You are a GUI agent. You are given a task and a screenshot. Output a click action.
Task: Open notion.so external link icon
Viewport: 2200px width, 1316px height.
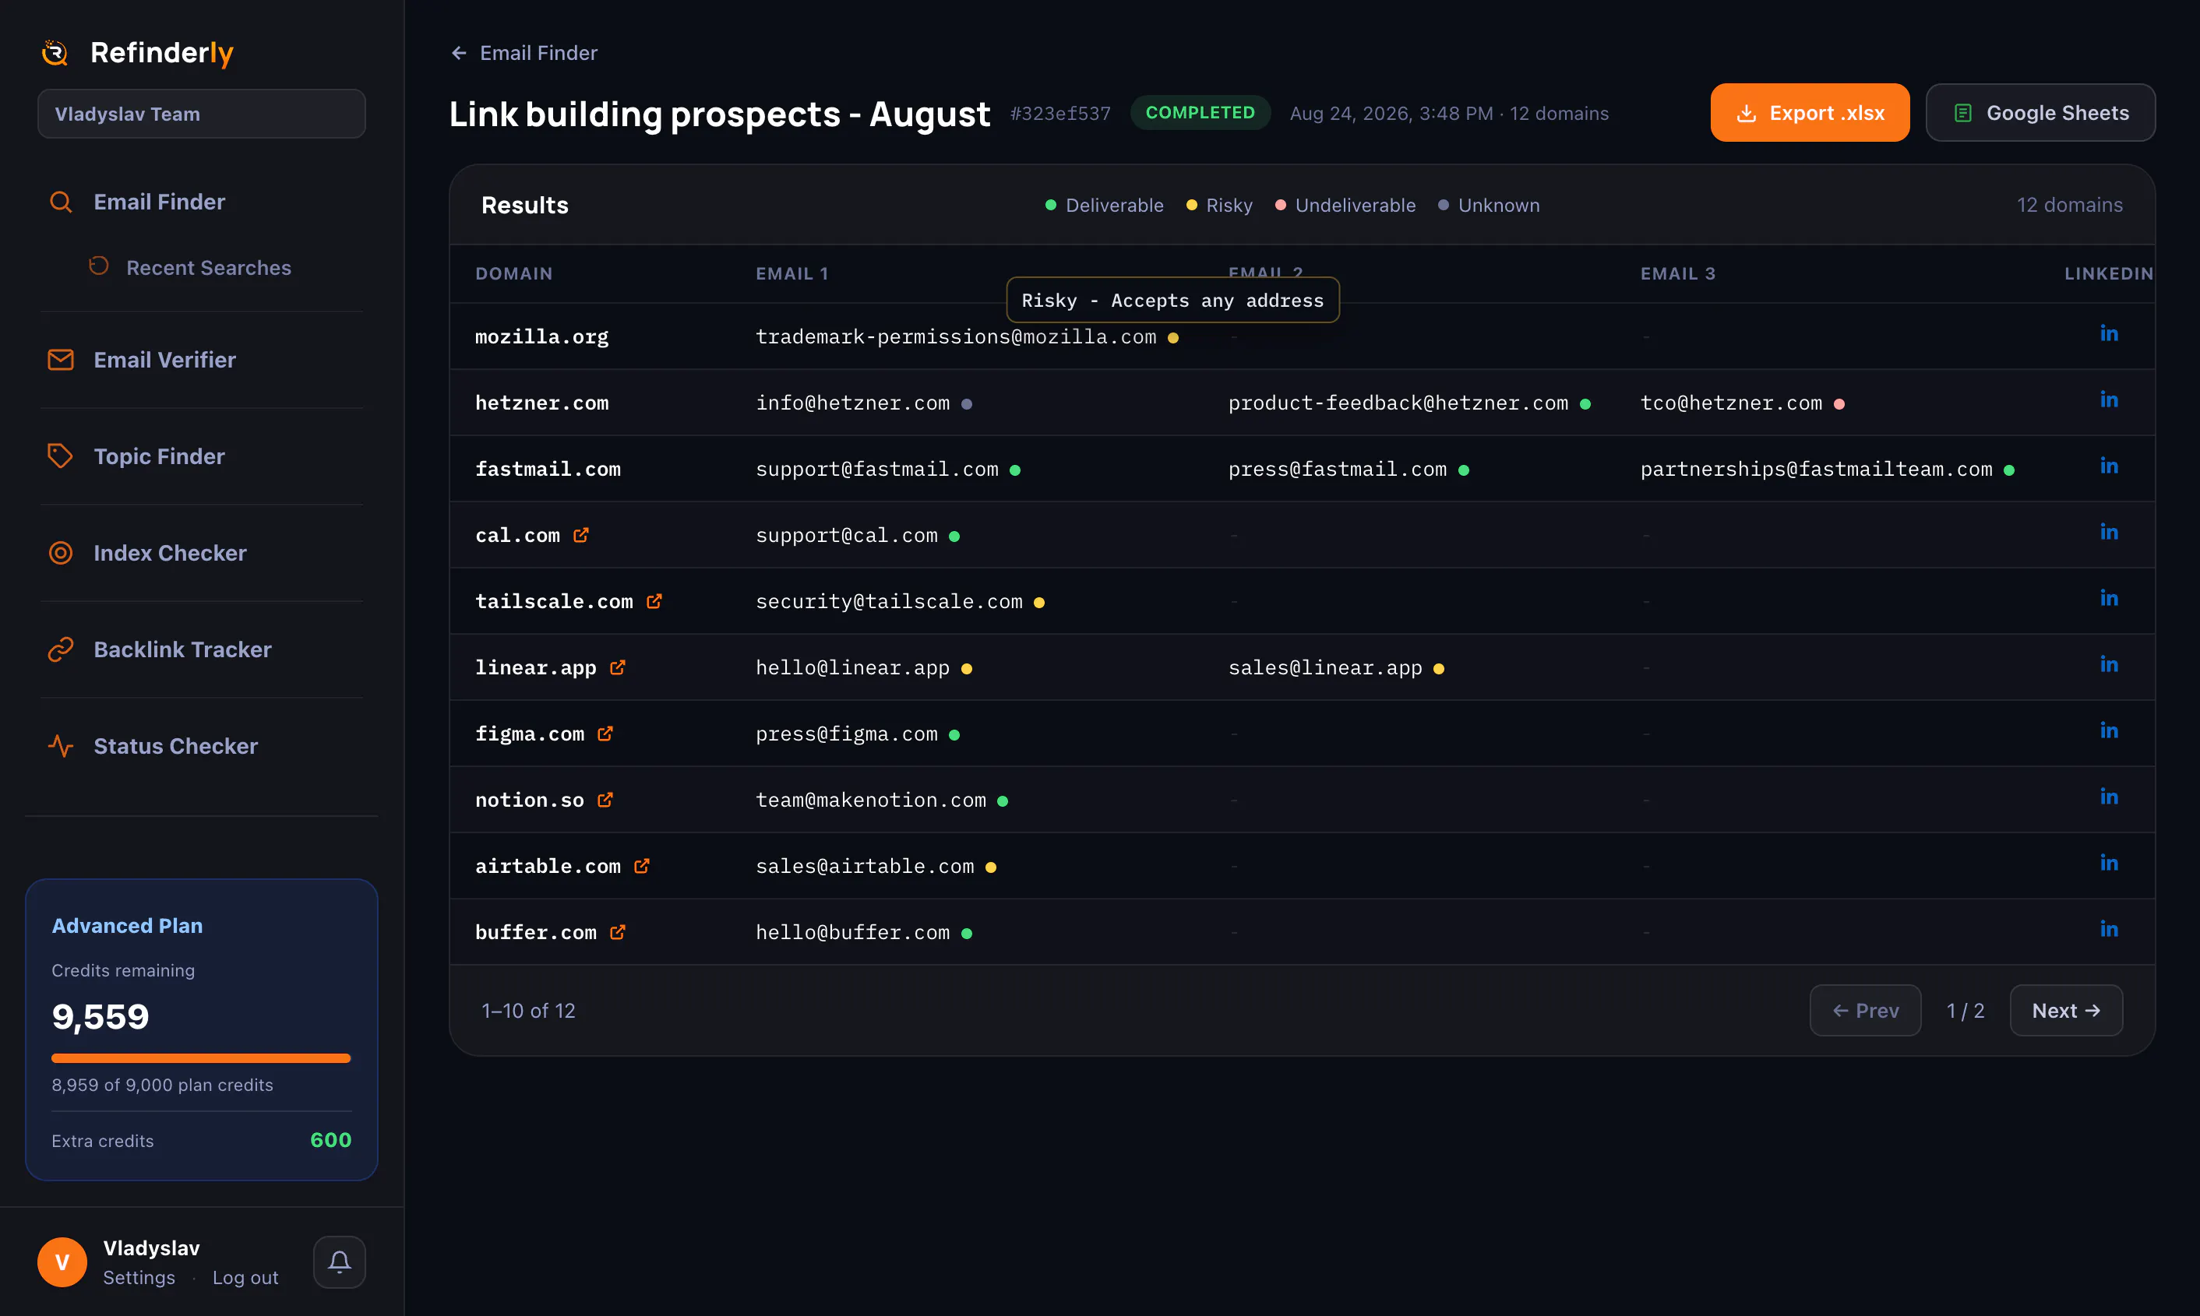[x=605, y=800]
